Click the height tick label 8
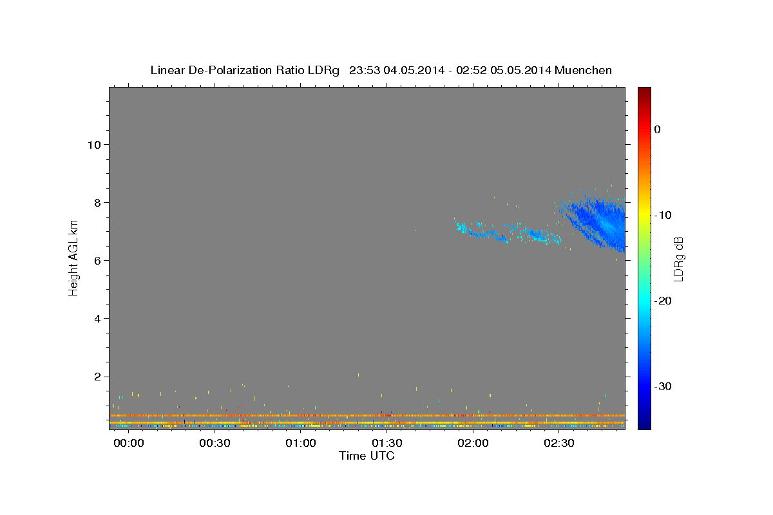 pos(97,202)
